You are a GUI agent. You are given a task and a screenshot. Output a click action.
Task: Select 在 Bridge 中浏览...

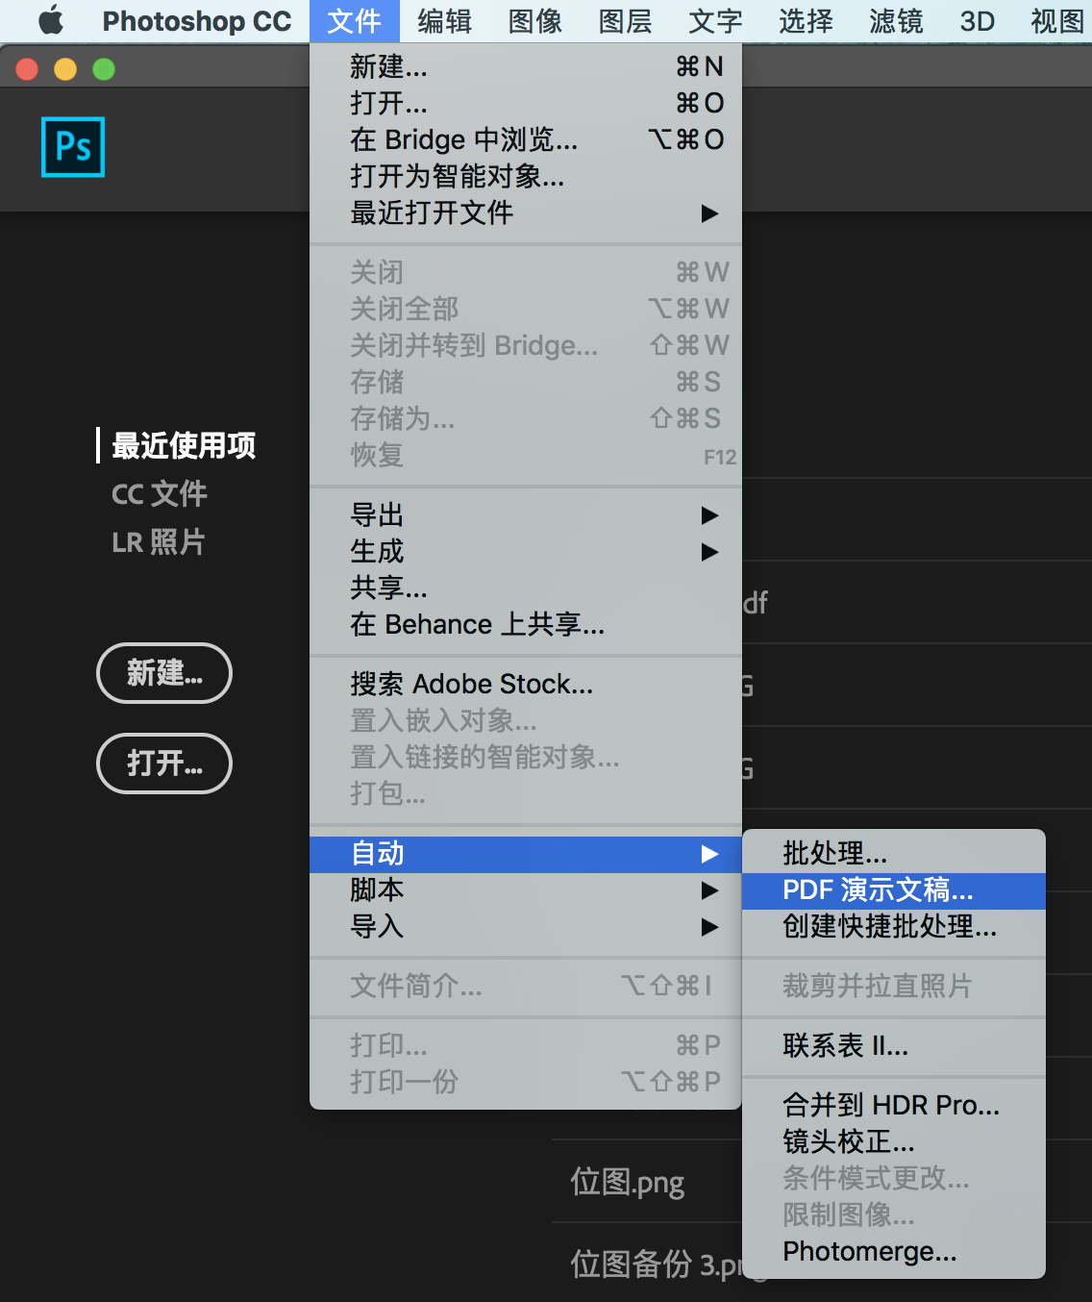click(526, 139)
